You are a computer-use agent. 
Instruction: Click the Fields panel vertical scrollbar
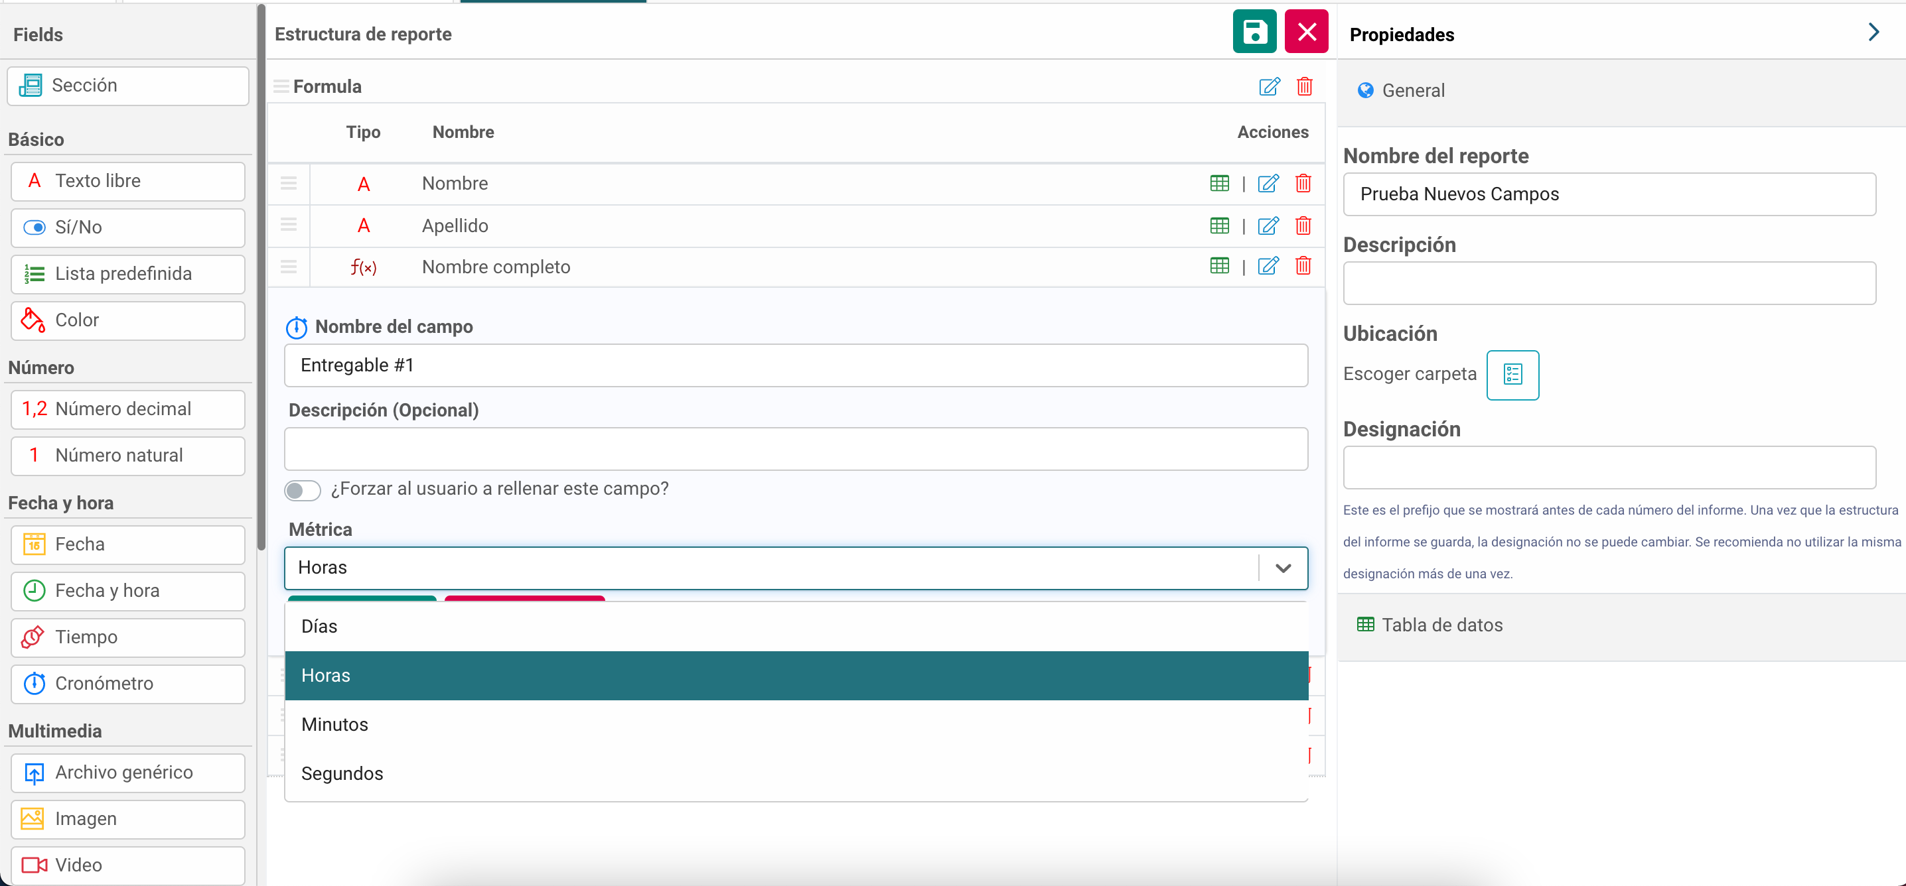point(260,277)
